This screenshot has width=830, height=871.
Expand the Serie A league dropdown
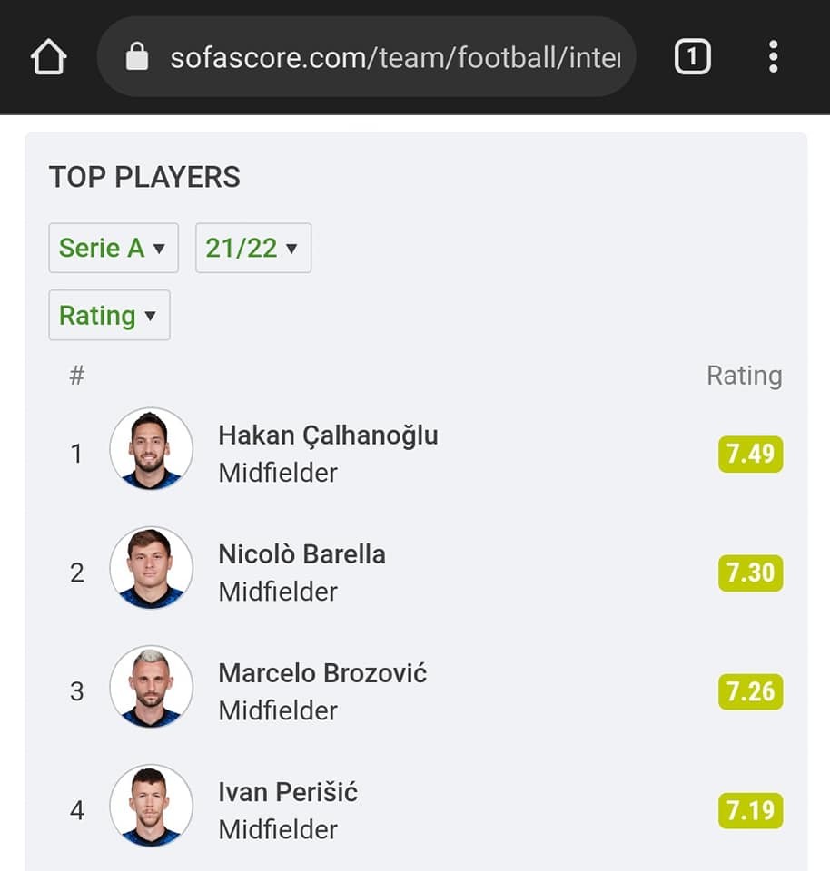pos(113,248)
